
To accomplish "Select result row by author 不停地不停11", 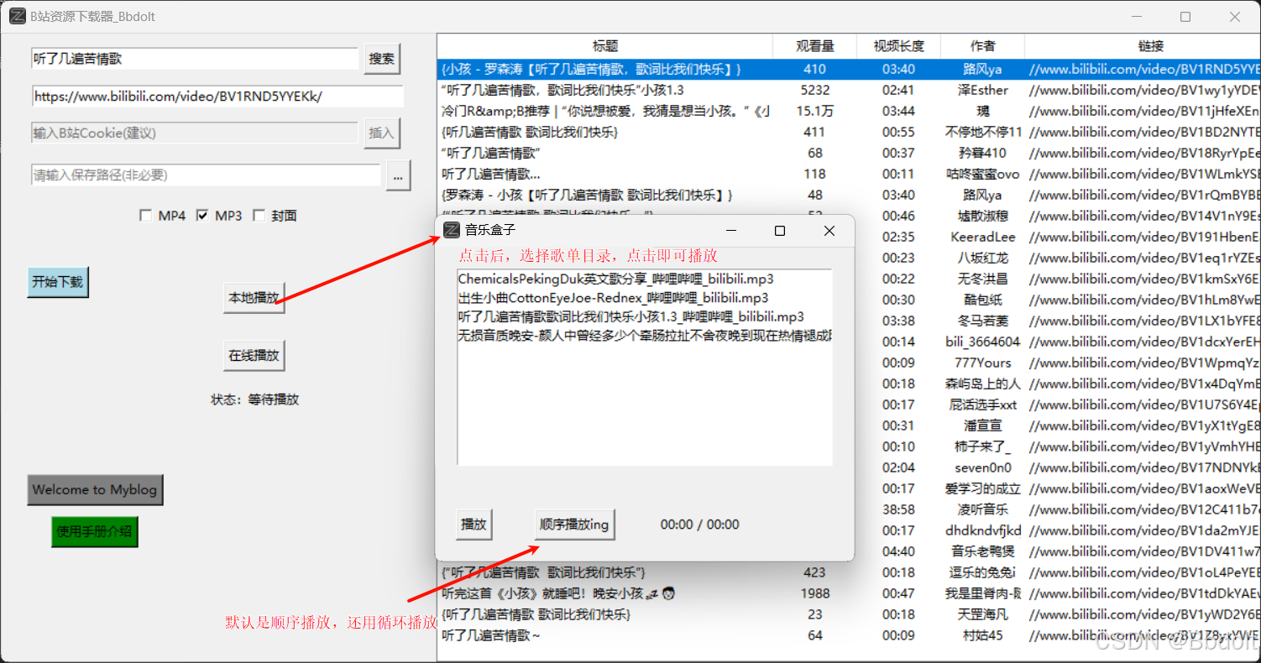I will pos(850,132).
